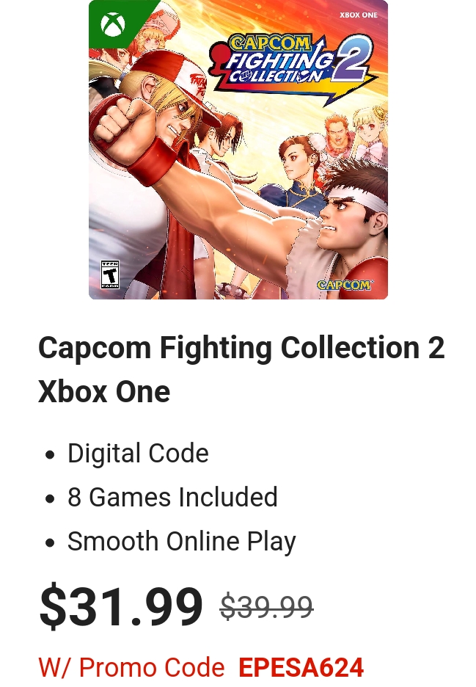Select the XBOX ONE label on cover
The image size is (476, 687).
[x=359, y=15]
